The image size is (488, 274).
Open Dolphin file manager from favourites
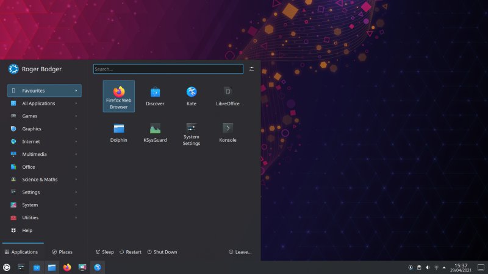[118, 133]
